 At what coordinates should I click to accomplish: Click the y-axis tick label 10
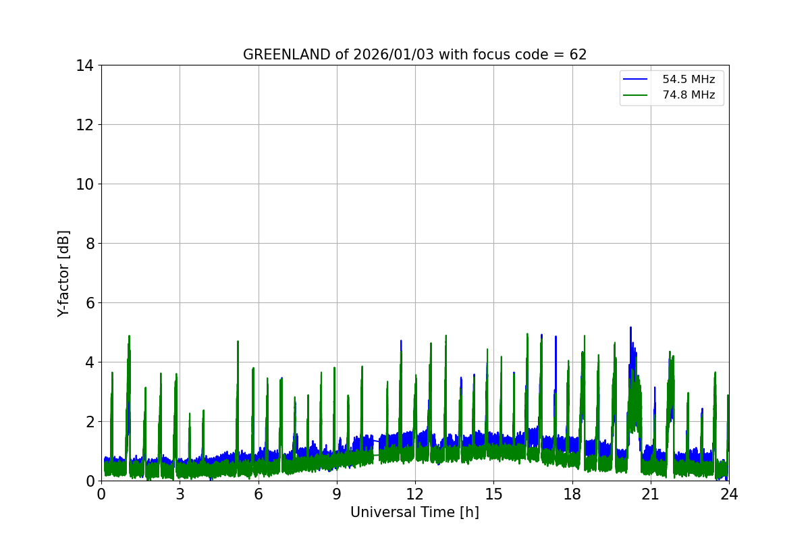coord(84,184)
